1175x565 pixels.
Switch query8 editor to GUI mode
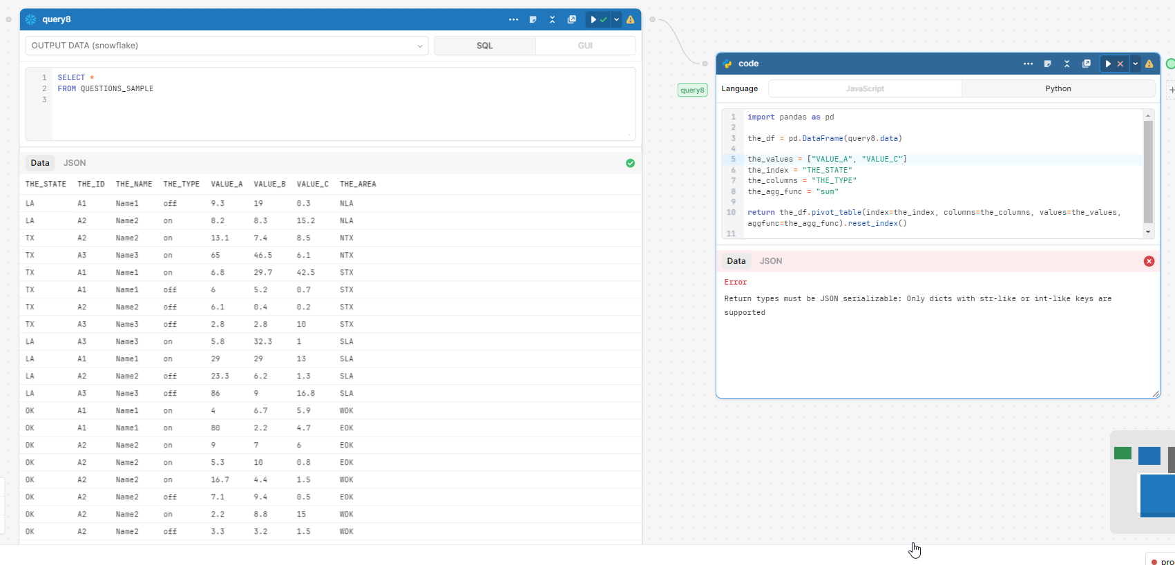[x=585, y=46]
